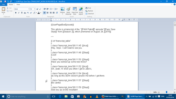Open the Action Center notifications icon
This screenshot has width=176, height=99.
coord(159,97)
